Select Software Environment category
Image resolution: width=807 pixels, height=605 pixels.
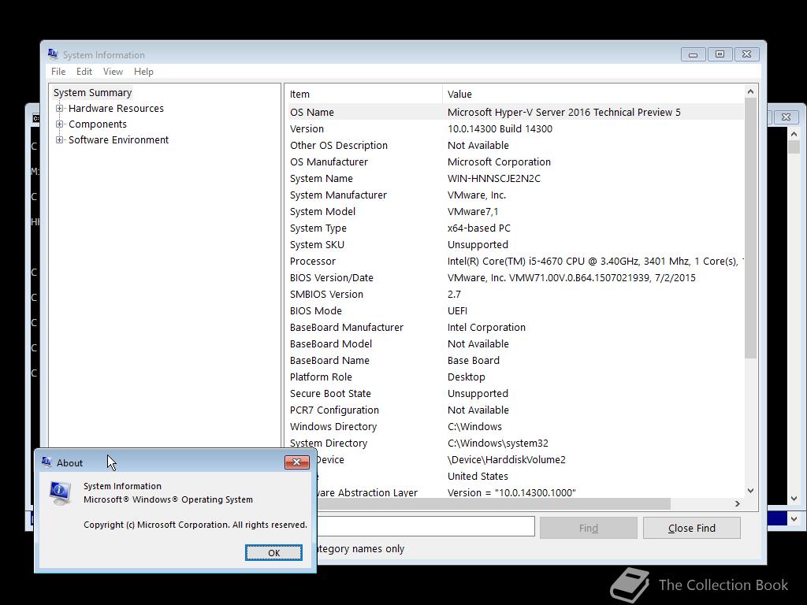click(119, 140)
